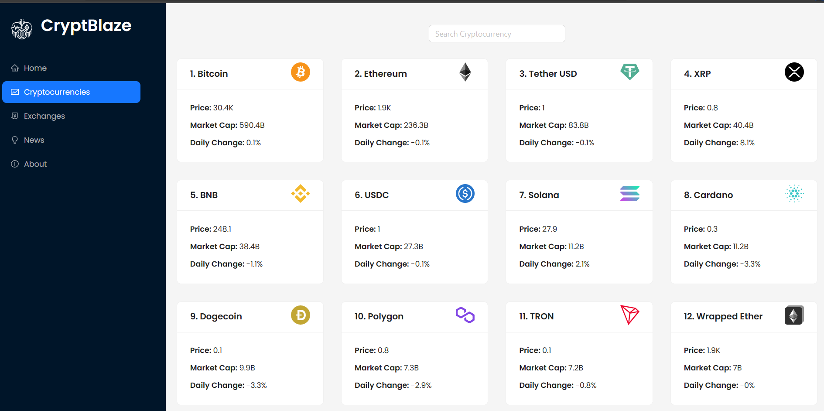Click Bitcoin's Price: 30.4K text
The width and height of the screenshot is (824, 411).
(212, 108)
